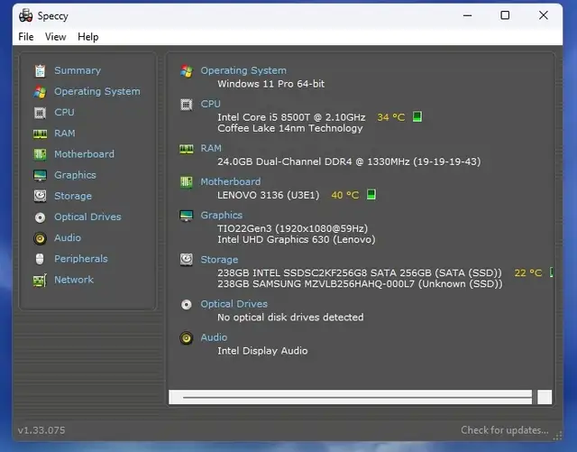
Task: Click the CPU heading link in summary
Action: [x=210, y=104]
